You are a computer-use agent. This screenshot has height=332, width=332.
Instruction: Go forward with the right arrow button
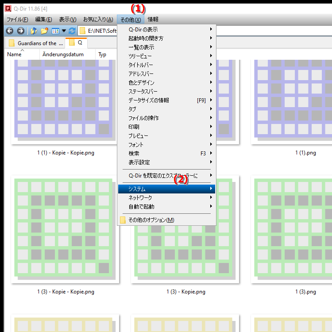click(x=20, y=31)
